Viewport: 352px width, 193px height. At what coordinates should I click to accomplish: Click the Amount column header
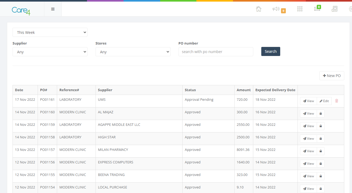(x=244, y=90)
